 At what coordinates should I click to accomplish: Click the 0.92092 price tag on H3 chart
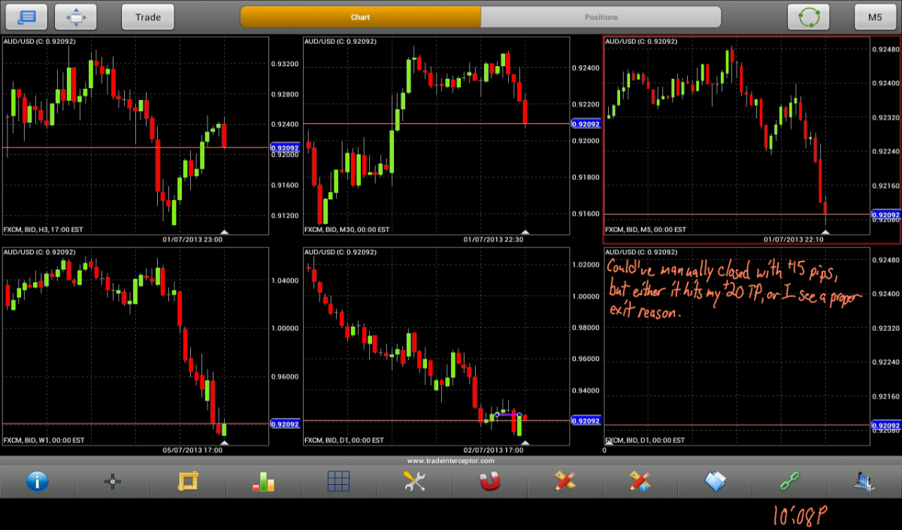[x=285, y=148]
